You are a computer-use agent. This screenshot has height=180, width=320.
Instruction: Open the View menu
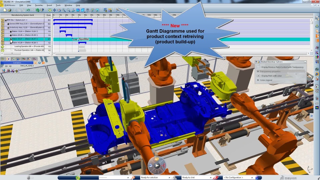tap(29, 5)
